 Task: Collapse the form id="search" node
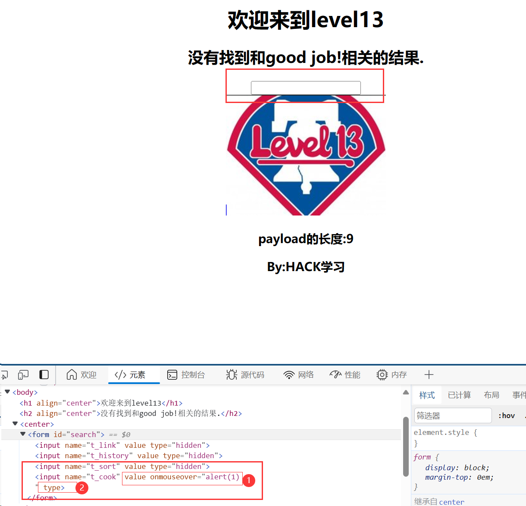click(x=22, y=434)
